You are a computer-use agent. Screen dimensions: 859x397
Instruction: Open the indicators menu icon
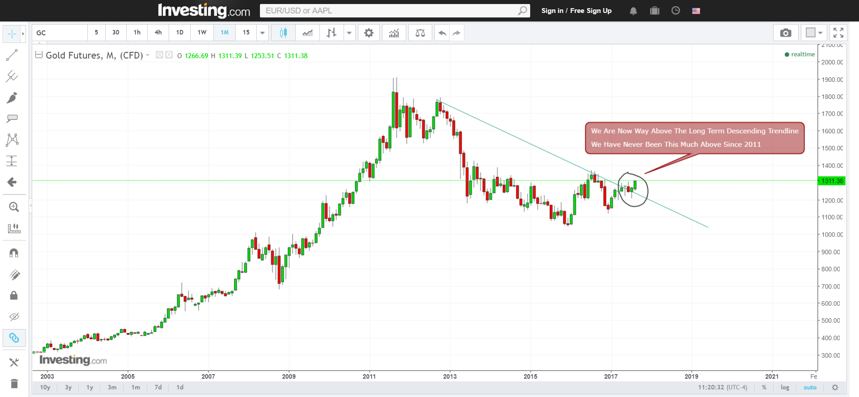pyautogui.click(x=394, y=33)
